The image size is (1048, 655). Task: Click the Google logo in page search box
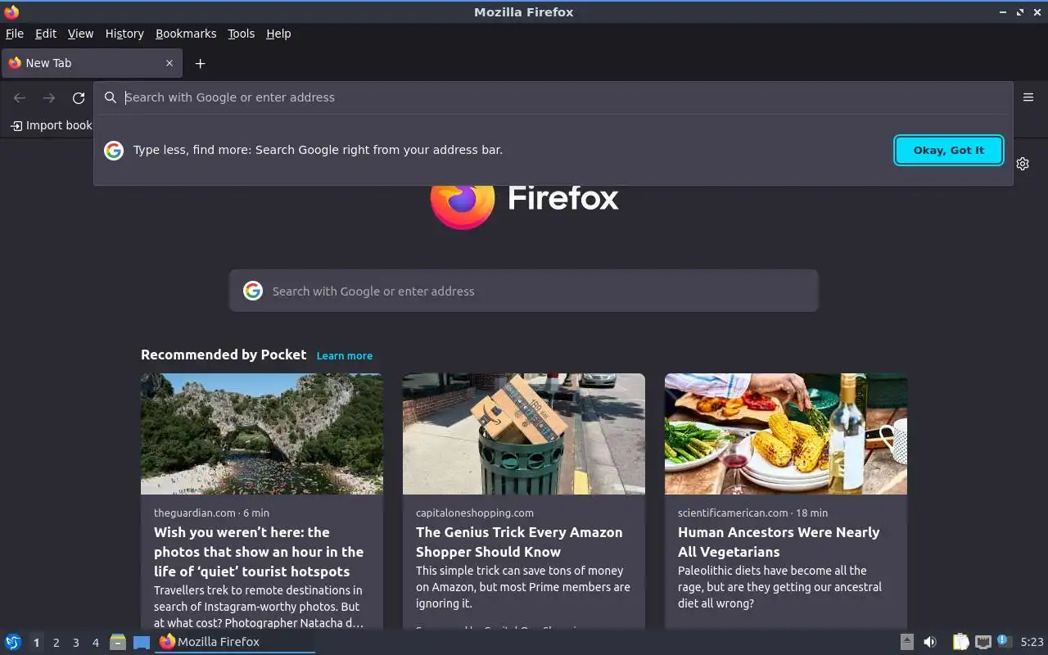pyautogui.click(x=253, y=291)
